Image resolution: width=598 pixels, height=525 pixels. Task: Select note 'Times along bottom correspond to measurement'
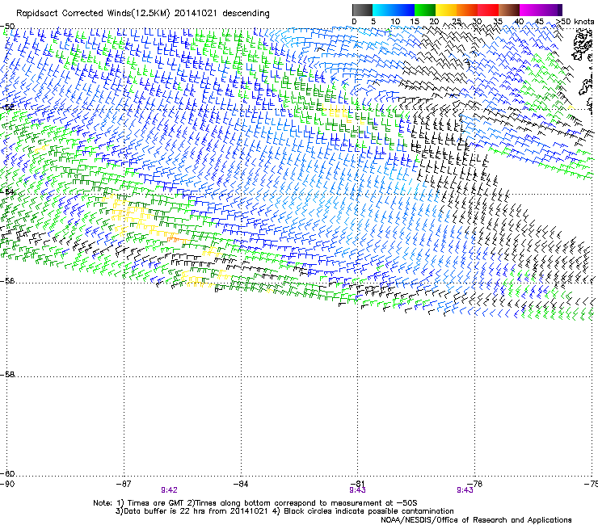point(288,503)
